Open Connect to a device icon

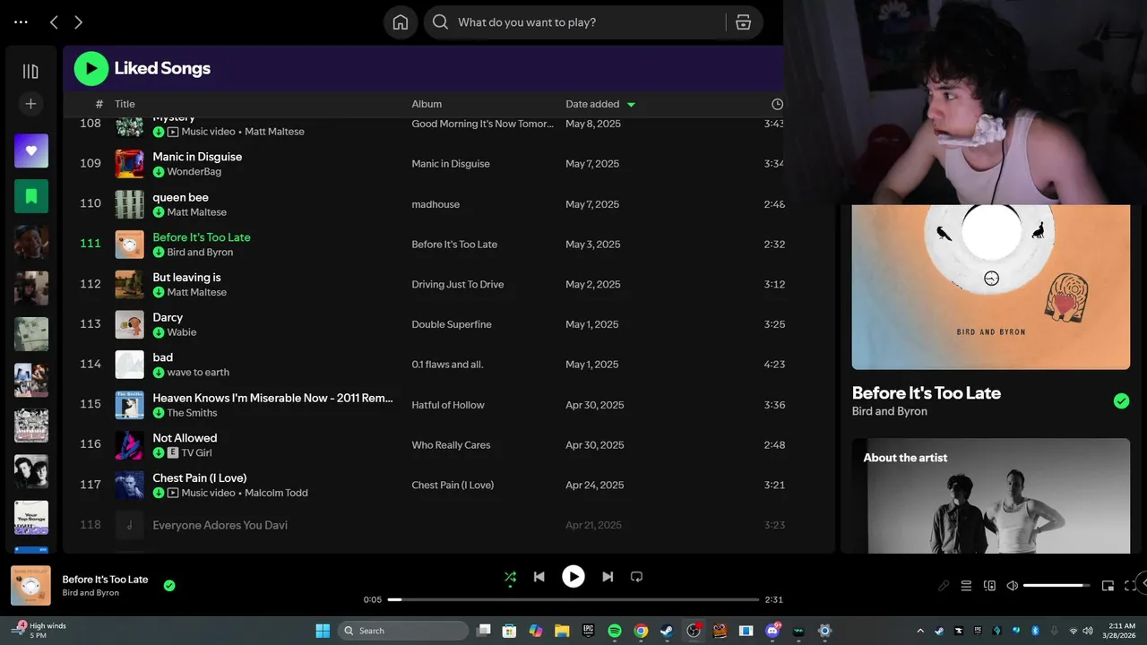(989, 586)
